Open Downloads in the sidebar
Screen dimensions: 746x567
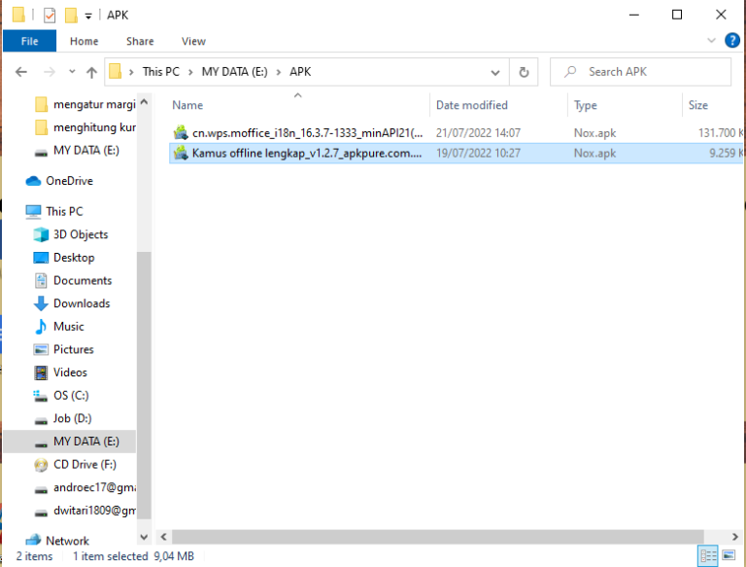coord(72,303)
